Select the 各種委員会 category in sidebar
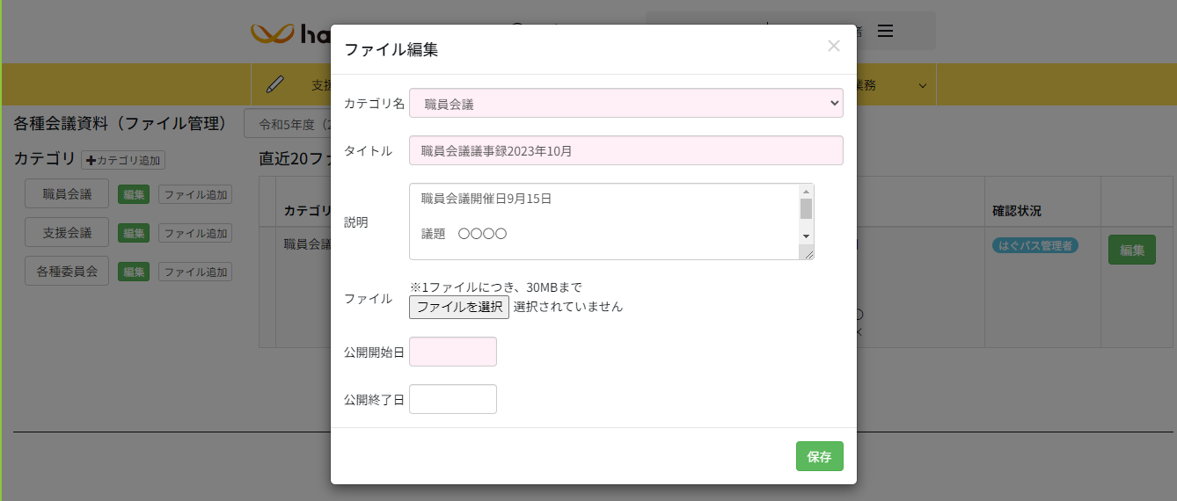This screenshot has height=501, width=1177. pos(67,271)
